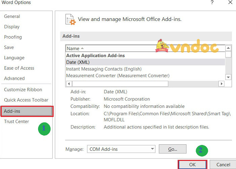Go to Proofing settings
The width and height of the screenshot is (236, 169).
pos(13,37)
